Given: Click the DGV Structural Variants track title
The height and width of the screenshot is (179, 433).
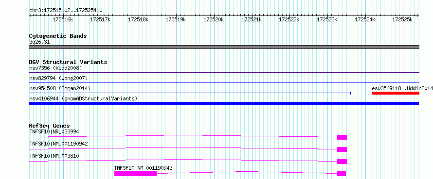Looking at the screenshot, I should point(68,62).
